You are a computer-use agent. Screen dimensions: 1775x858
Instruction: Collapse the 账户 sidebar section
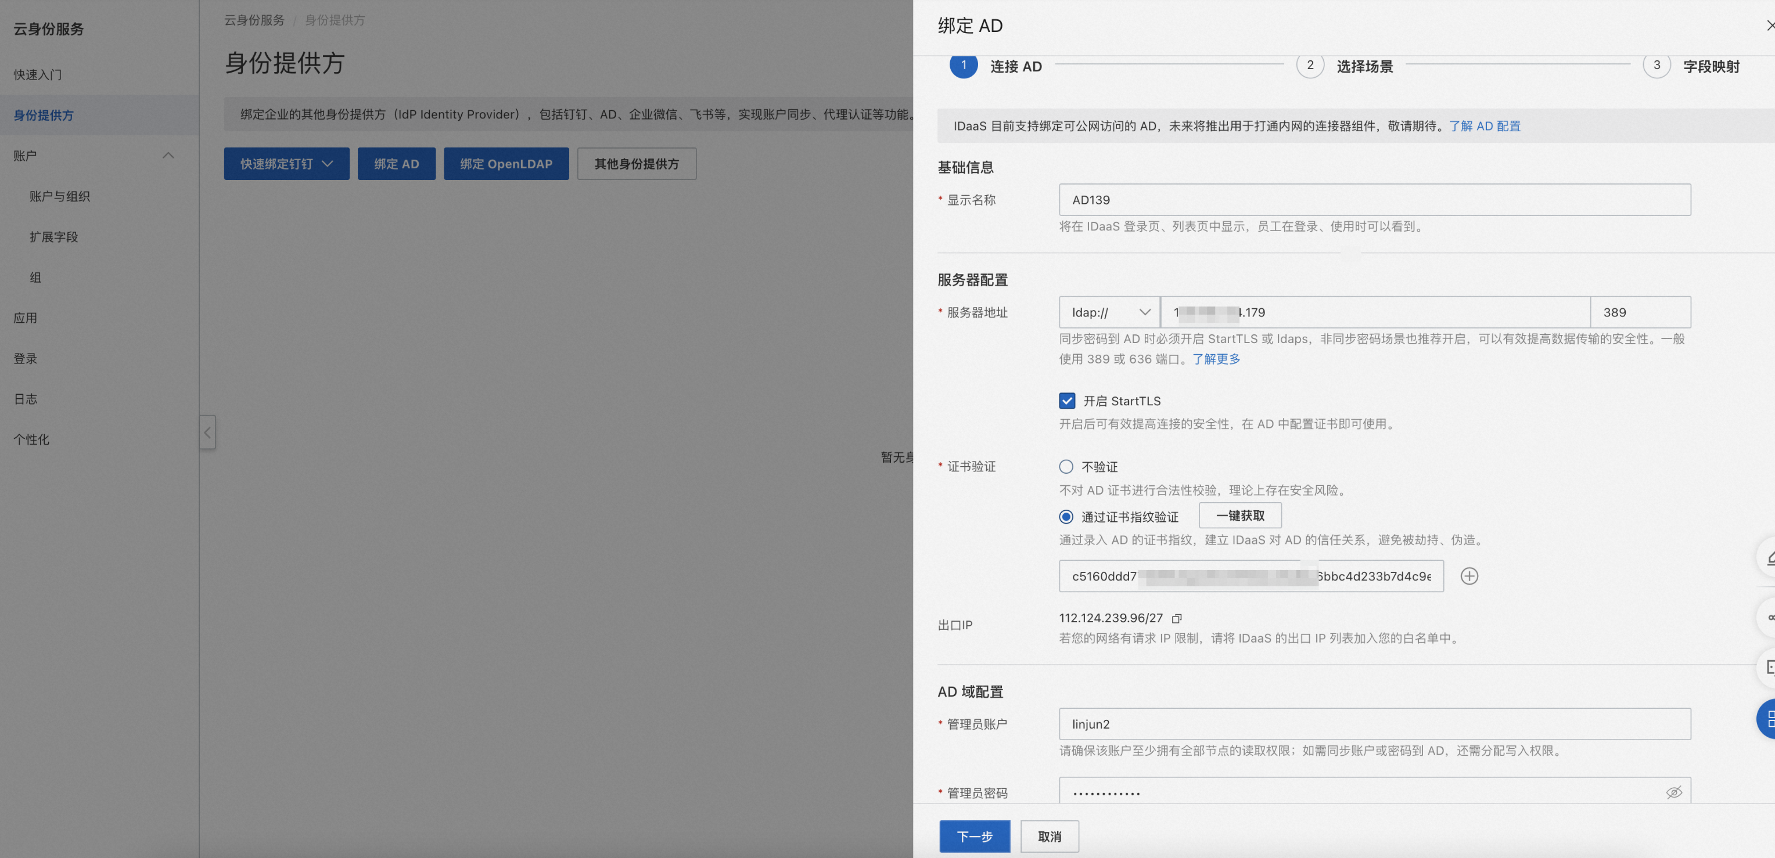point(167,156)
